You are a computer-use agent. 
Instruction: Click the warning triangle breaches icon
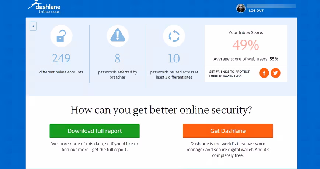click(x=118, y=36)
